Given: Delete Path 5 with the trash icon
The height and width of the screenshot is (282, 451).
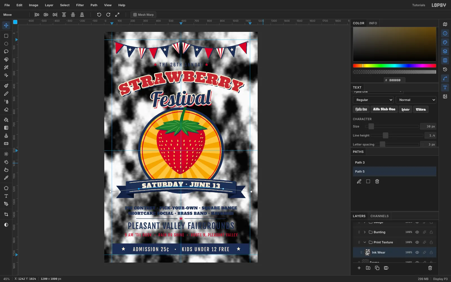Looking at the screenshot, I should click(377, 181).
